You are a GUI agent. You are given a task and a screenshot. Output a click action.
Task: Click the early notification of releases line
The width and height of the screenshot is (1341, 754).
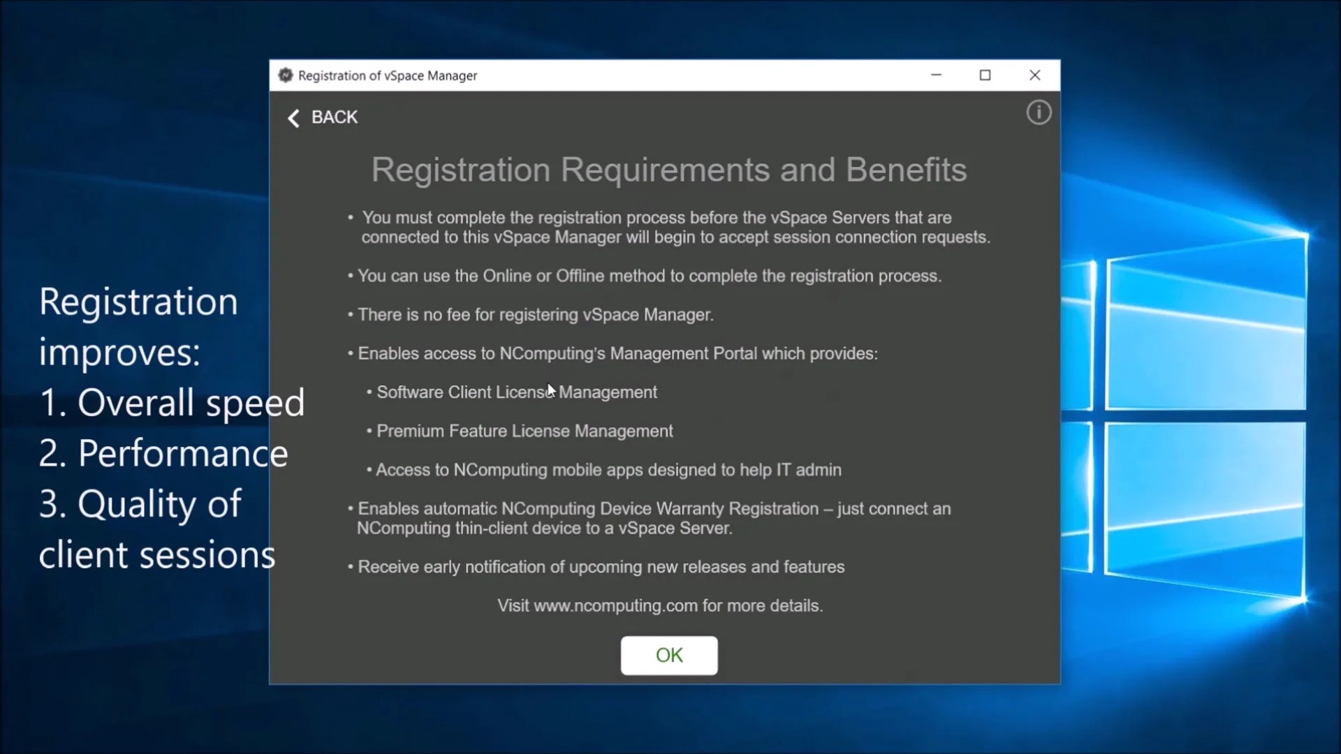601,567
